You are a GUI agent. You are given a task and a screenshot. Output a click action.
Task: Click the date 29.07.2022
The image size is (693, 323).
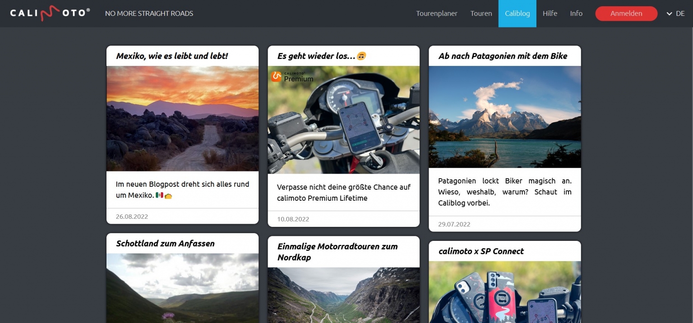pos(454,224)
